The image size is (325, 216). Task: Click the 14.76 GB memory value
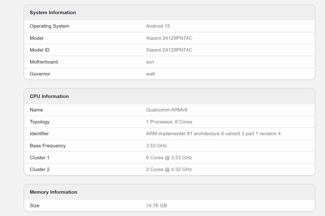(x=156, y=205)
